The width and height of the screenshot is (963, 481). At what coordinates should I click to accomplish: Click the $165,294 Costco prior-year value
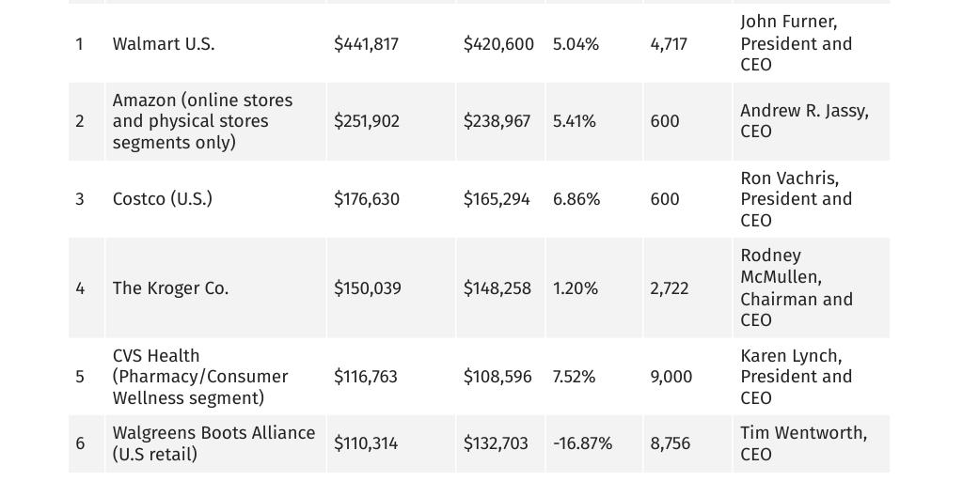click(497, 199)
